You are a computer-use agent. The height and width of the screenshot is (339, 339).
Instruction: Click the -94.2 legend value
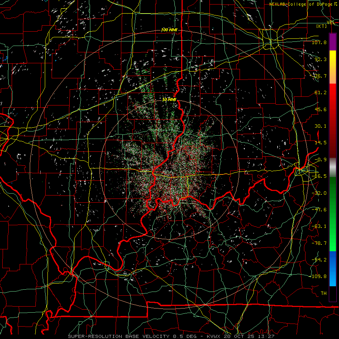tap(319, 260)
